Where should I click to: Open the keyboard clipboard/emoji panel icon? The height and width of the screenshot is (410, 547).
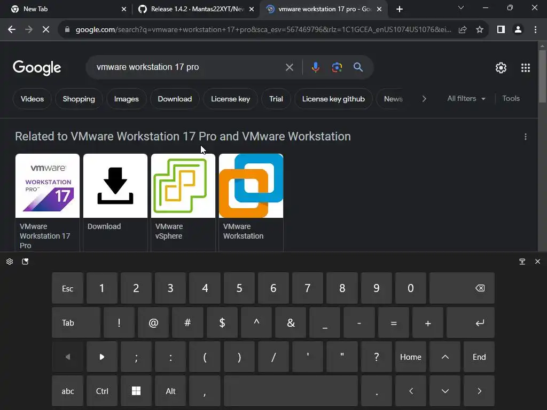pos(25,262)
